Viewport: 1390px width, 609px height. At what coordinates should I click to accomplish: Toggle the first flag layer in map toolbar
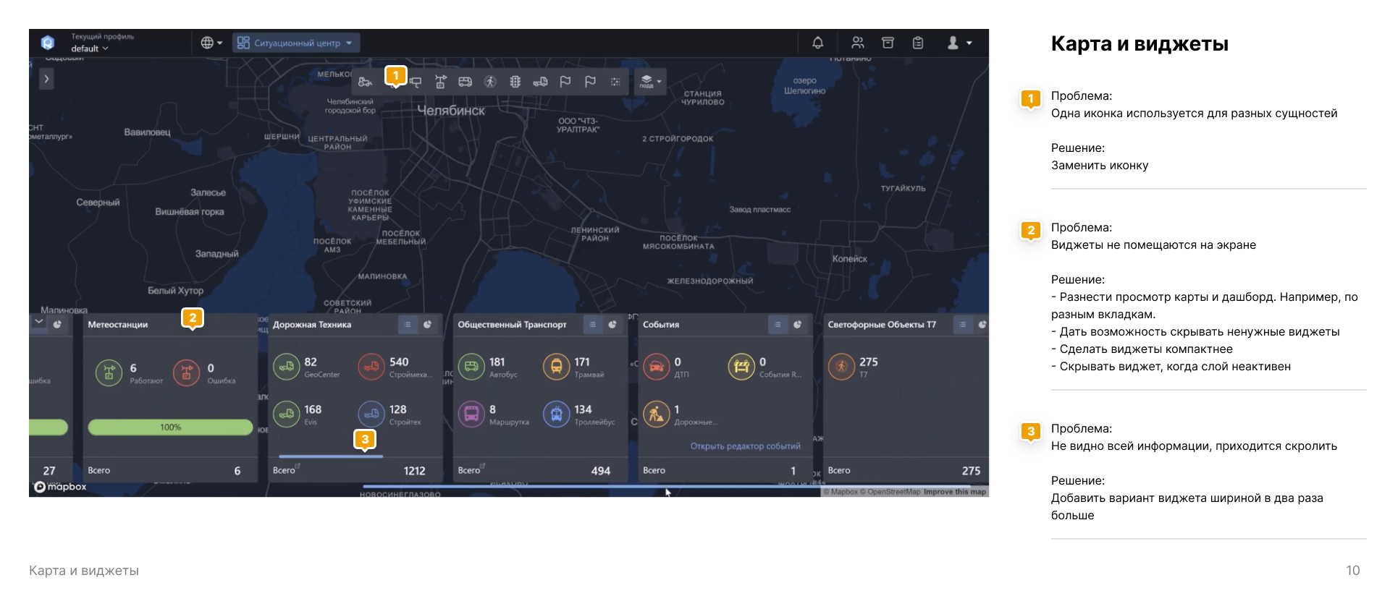pos(565,82)
